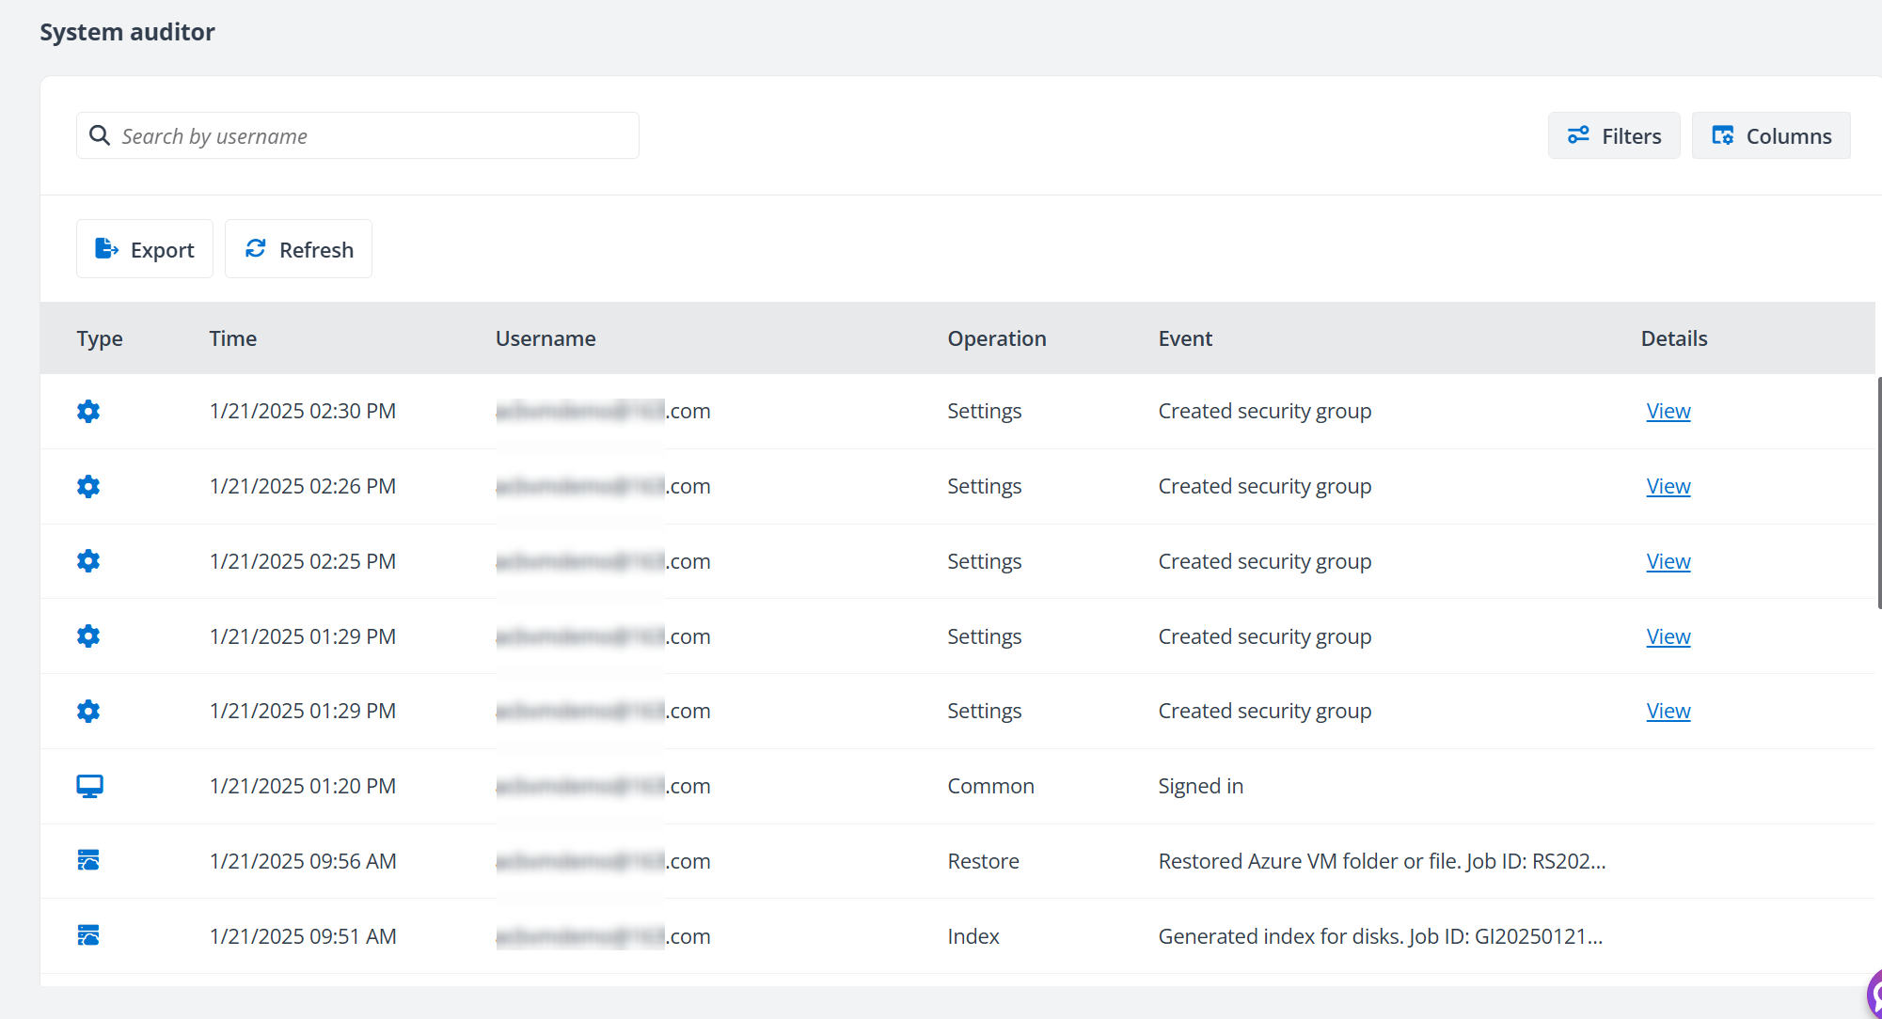View details for the 02:30 PM security group event
This screenshot has height=1019, width=1882.
click(1668, 412)
